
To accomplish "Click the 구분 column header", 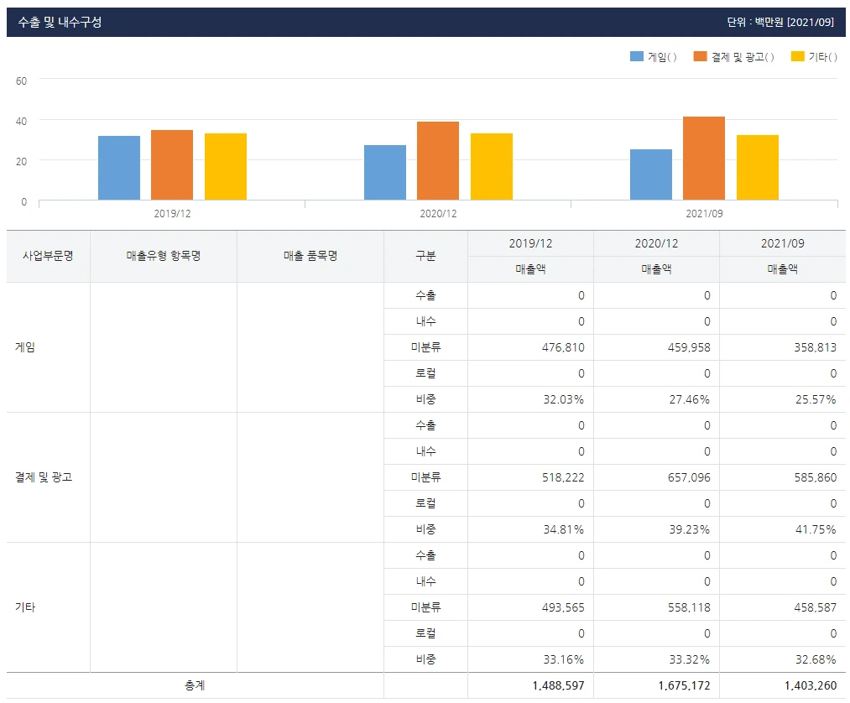I will 425,256.
